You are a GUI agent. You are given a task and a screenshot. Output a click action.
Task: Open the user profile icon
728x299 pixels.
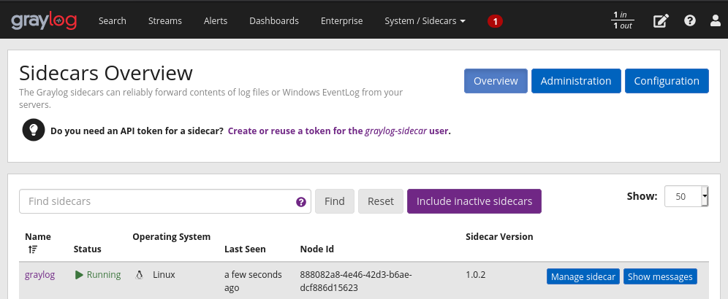[x=716, y=20]
